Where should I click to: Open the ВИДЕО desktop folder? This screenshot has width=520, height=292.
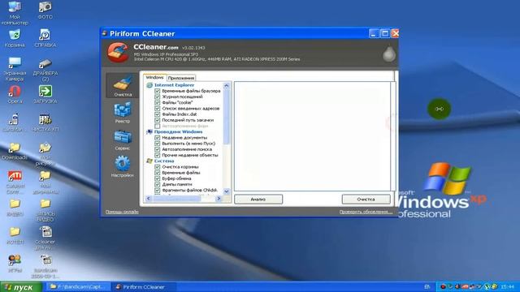coord(15,208)
